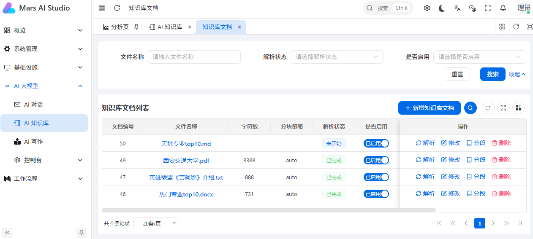Open the language translation icon
533x239 pixels.
457,8
